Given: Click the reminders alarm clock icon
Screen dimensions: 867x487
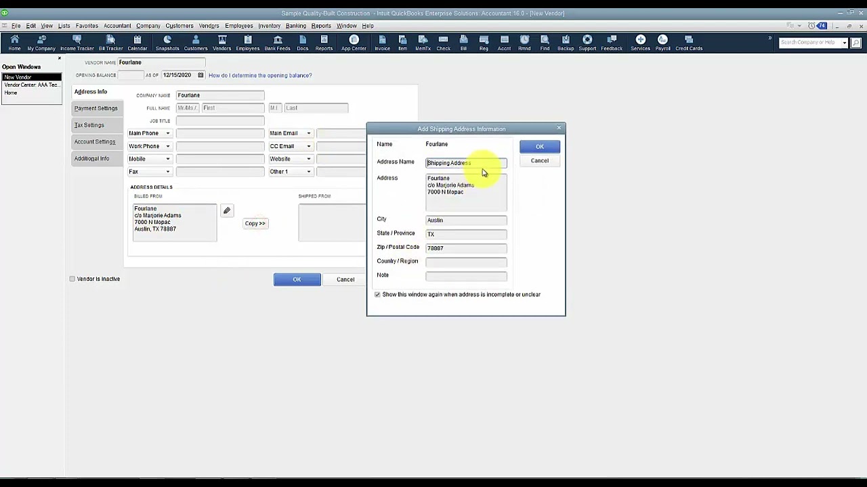Looking at the screenshot, I should [811, 26].
